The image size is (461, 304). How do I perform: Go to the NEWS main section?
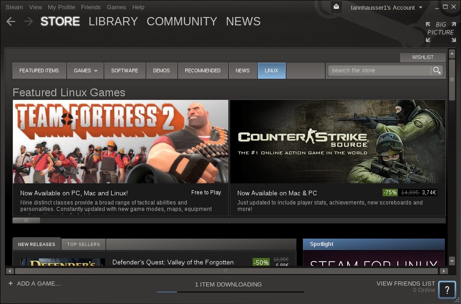click(x=243, y=22)
